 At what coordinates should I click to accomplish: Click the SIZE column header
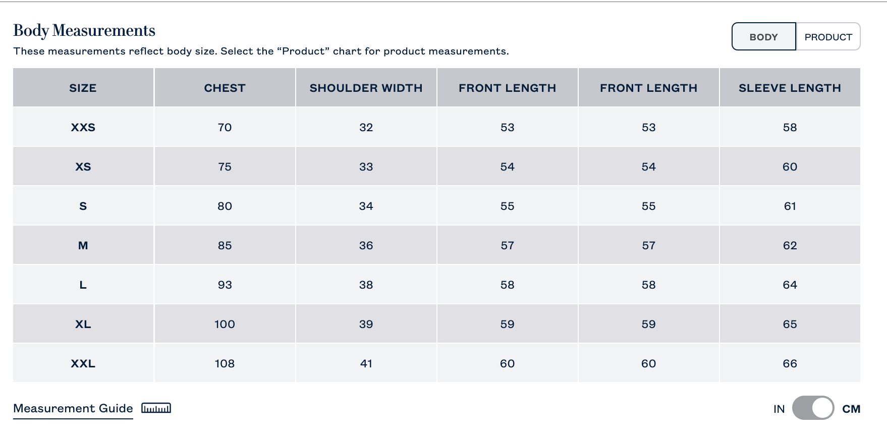coord(83,88)
